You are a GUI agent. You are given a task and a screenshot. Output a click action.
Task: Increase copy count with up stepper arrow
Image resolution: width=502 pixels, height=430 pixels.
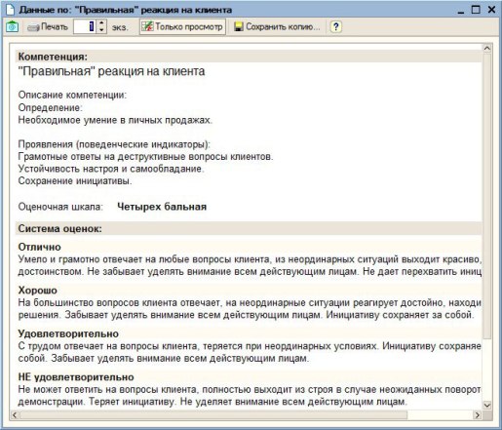click(101, 23)
